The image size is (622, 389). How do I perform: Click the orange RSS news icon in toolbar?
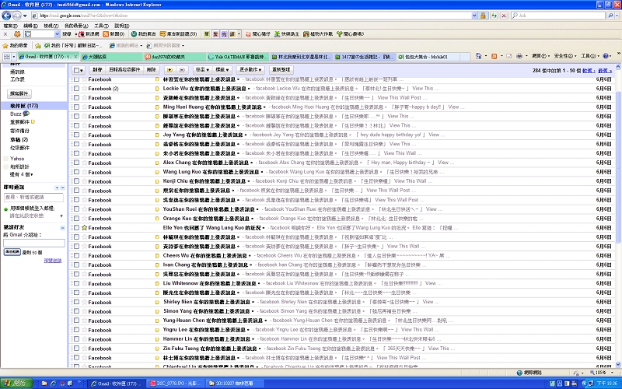pyautogui.click(x=106, y=34)
